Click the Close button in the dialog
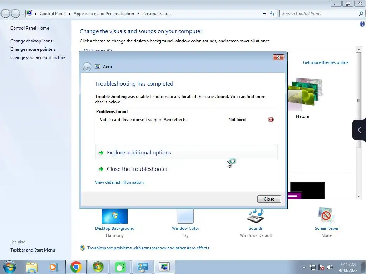The image size is (366, 274). [269, 199]
